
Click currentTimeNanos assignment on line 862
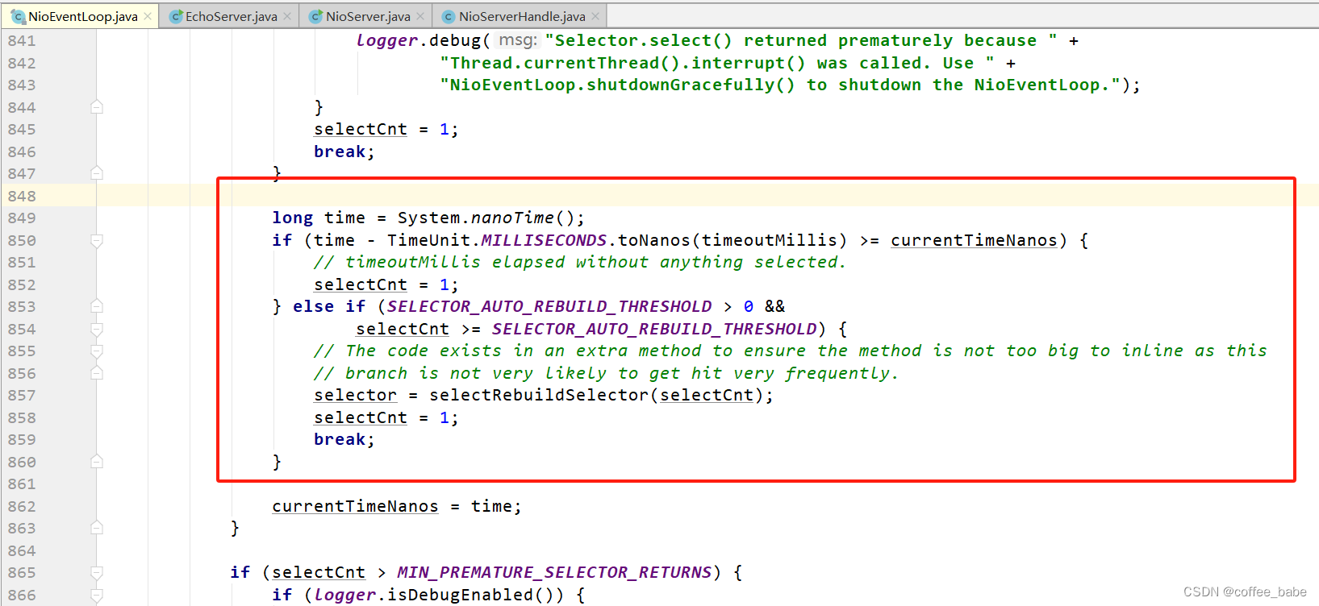point(355,506)
